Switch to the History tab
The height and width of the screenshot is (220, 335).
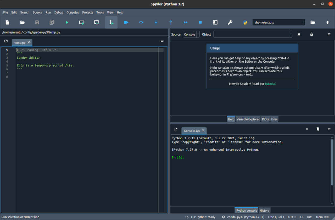[x=265, y=210]
